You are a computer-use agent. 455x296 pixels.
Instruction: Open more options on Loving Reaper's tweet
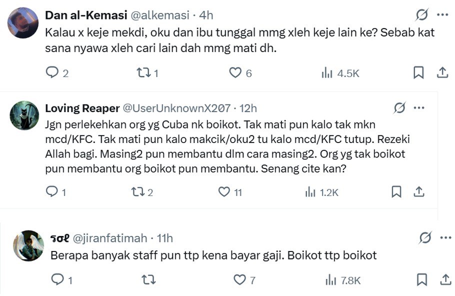pyautogui.click(x=419, y=107)
